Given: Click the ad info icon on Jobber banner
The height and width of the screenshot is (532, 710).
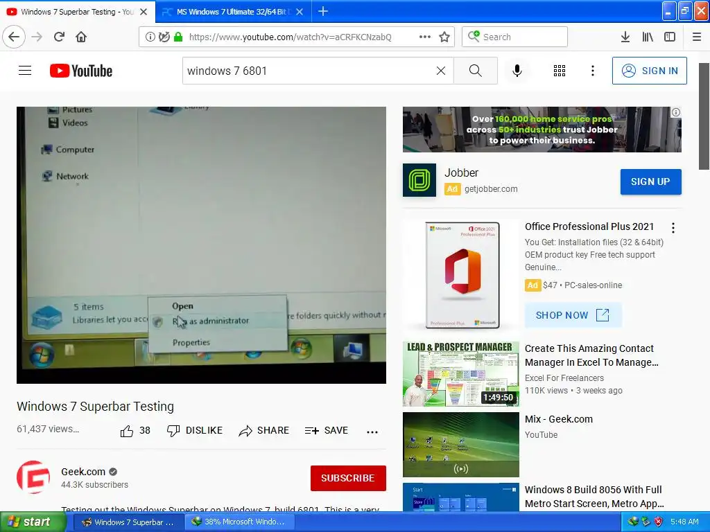Looking at the screenshot, I should (675, 112).
